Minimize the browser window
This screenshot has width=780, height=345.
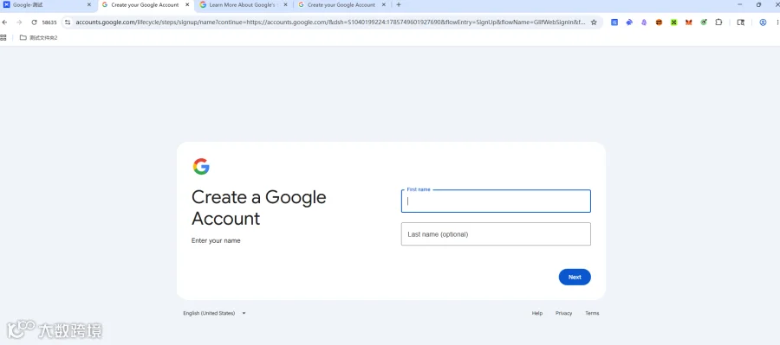click(740, 4)
